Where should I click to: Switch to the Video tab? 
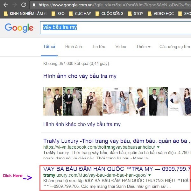coord(121,47)
